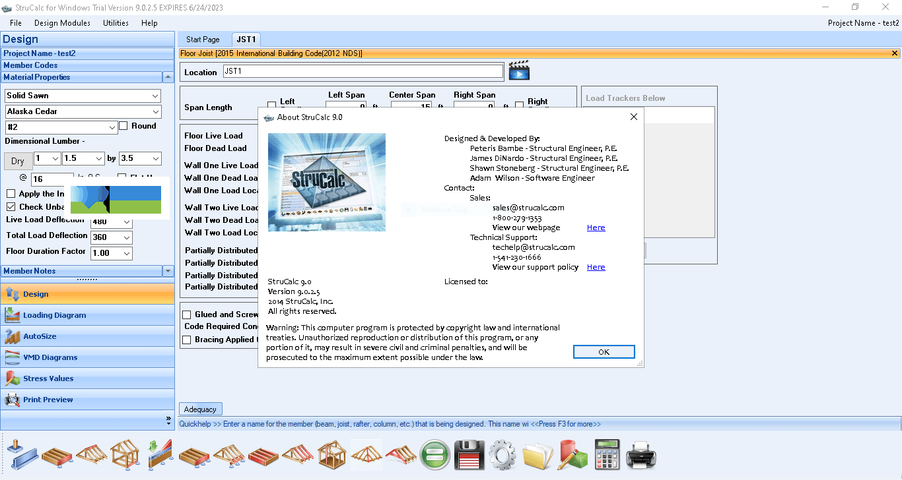Open the Floor Duration Factor 1.00 dropdown
This screenshot has width=902, height=480.
coord(127,254)
